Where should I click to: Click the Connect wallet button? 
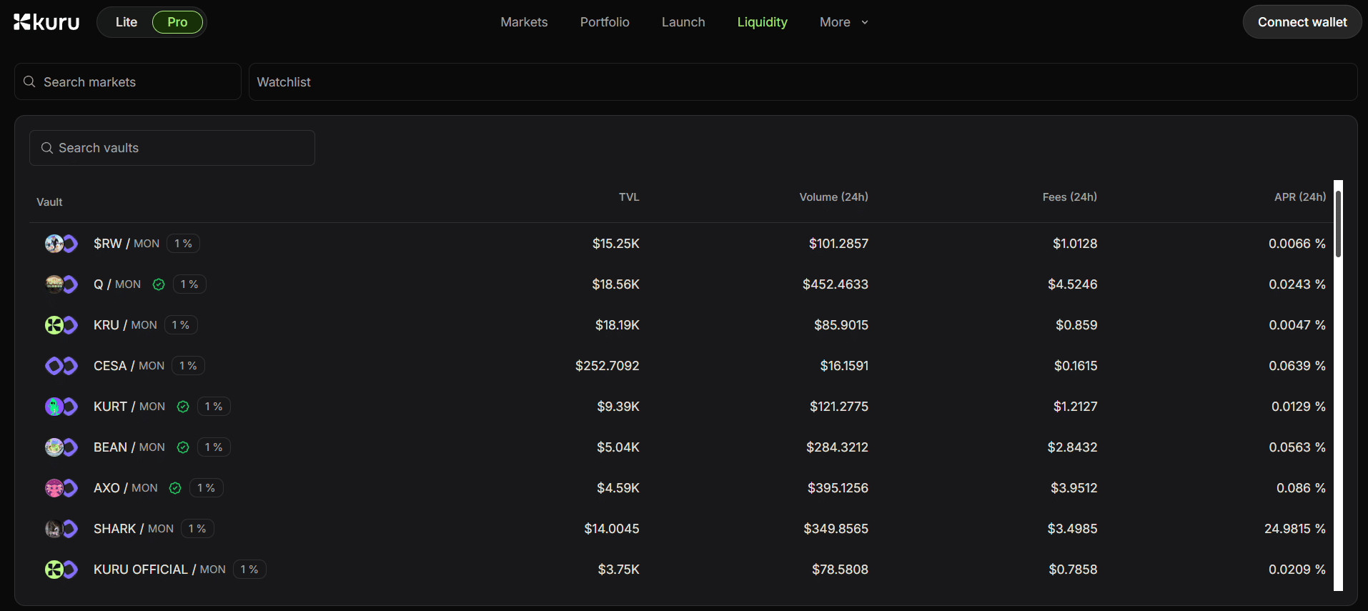[x=1302, y=22]
